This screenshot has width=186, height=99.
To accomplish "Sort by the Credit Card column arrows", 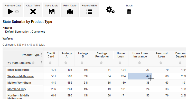I will click(x=50, y=63).
